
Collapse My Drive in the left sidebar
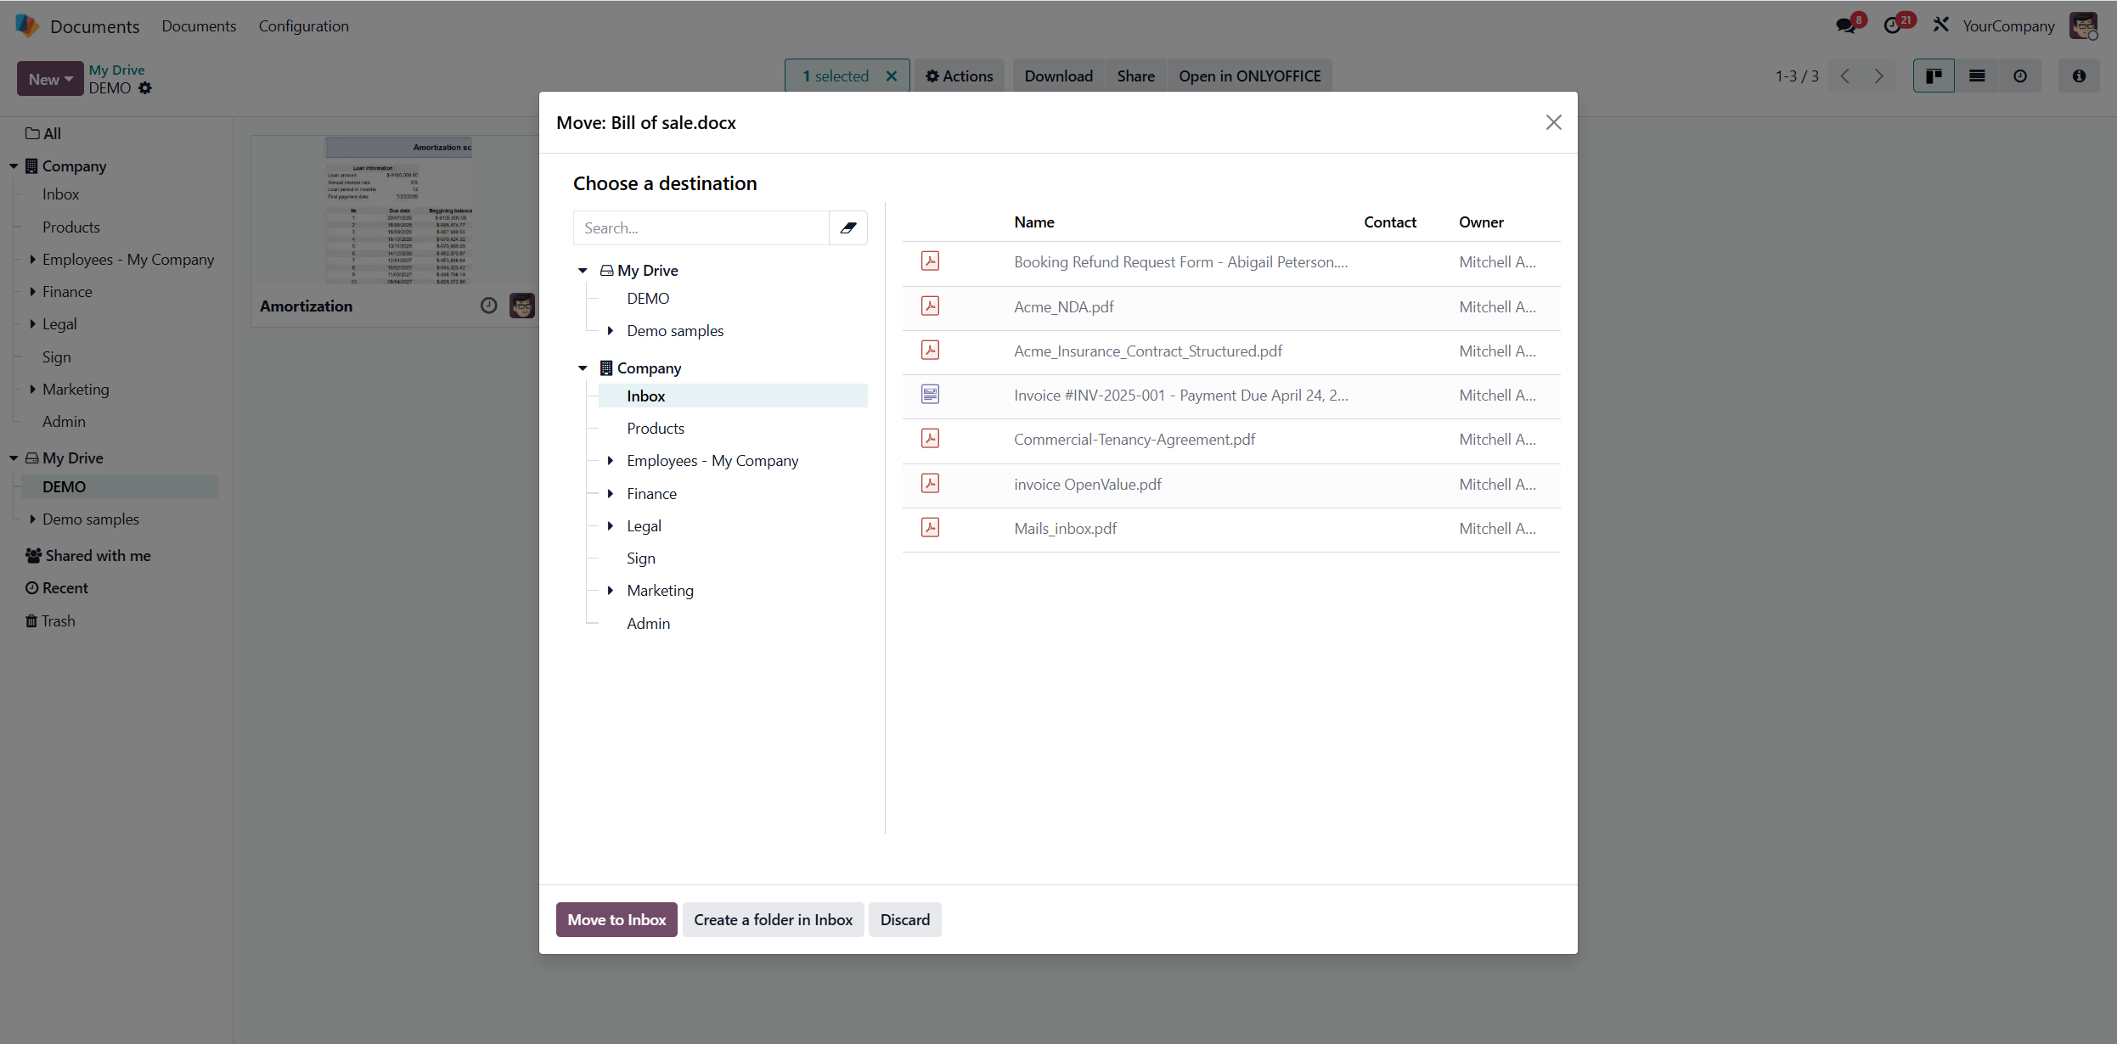point(14,457)
